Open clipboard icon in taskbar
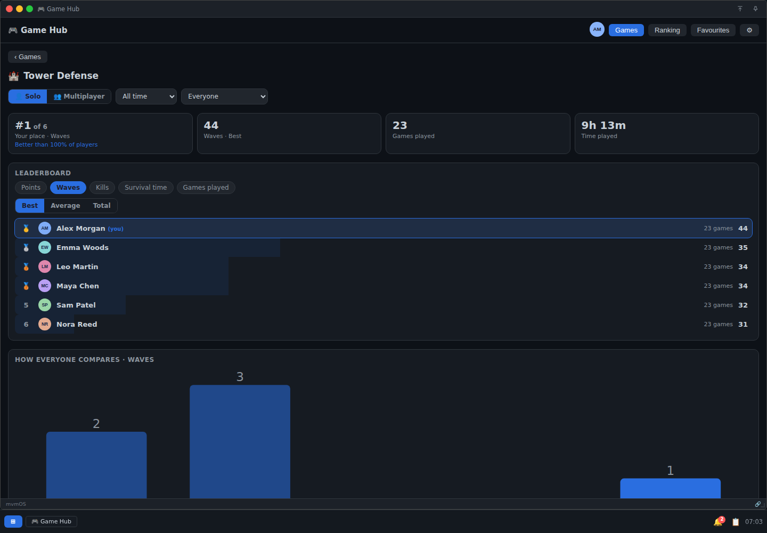This screenshot has height=533, width=767. pos(736,522)
